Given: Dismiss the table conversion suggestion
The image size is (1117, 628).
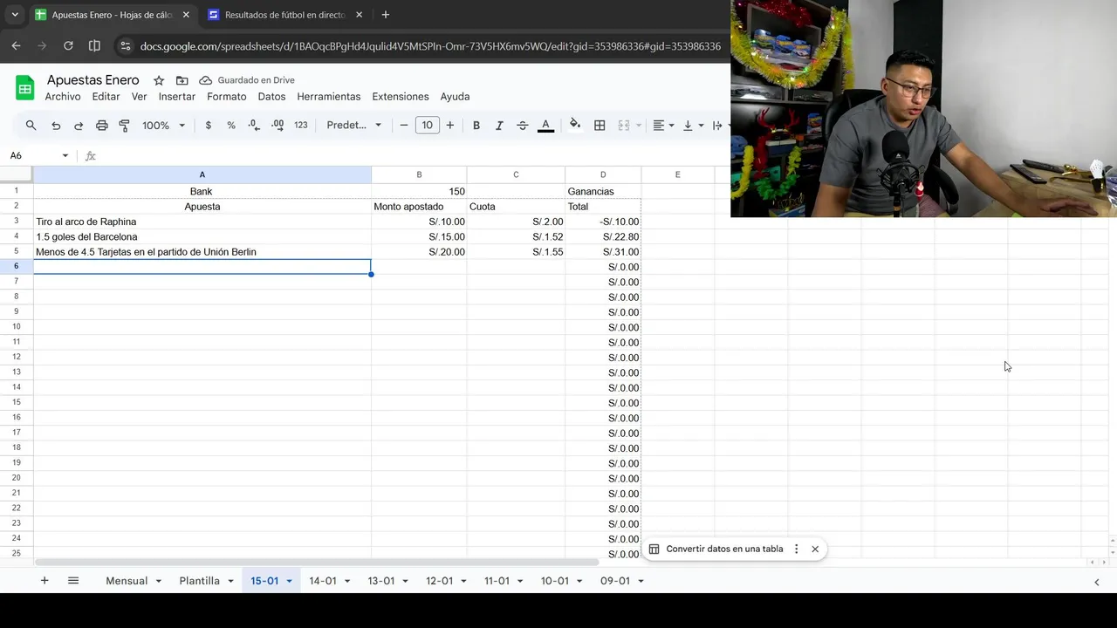Looking at the screenshot, I should click(815, 549).
